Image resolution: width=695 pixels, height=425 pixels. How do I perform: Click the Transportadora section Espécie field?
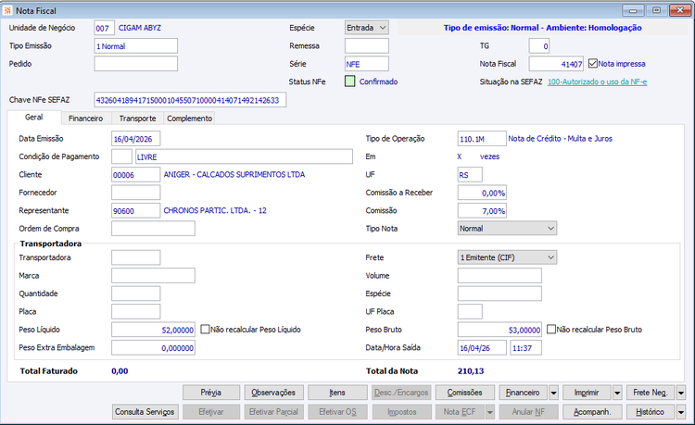coord(499,294)
